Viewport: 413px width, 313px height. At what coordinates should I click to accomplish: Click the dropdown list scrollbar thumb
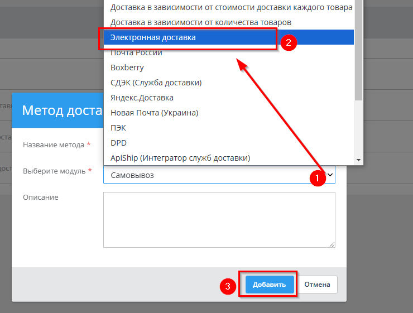(358, 50)
